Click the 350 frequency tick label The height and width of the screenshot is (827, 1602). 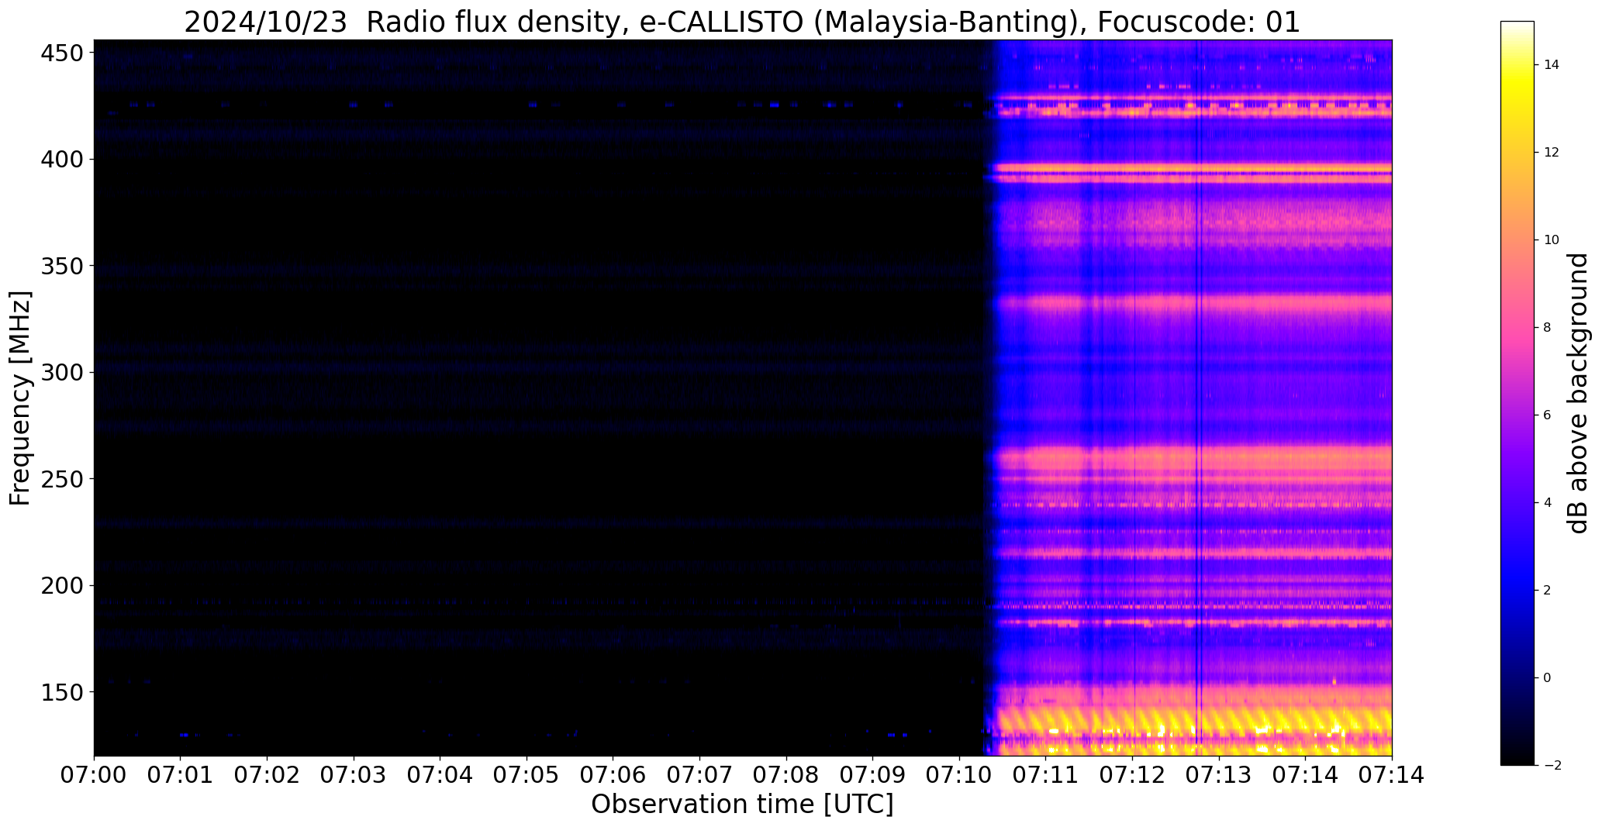pos(61,266)
